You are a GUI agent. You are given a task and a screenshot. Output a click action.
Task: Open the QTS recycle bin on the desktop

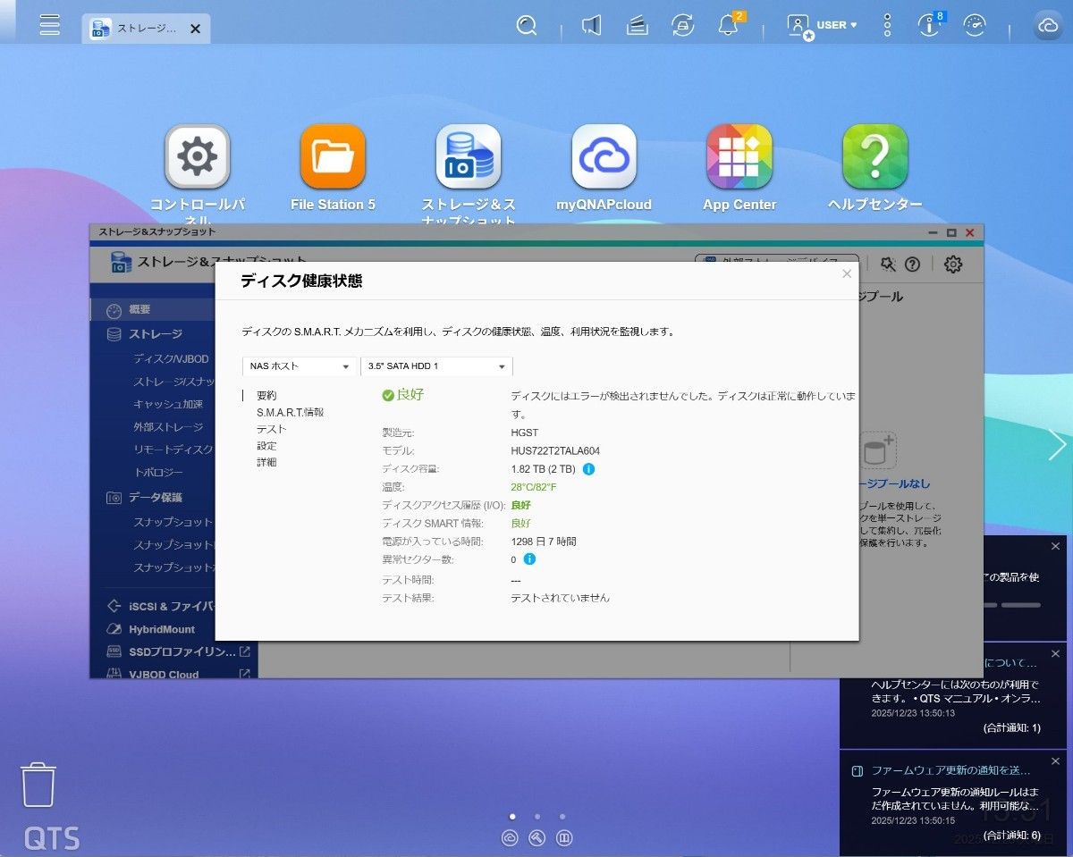pyautogui.click(x=39, y=784)
